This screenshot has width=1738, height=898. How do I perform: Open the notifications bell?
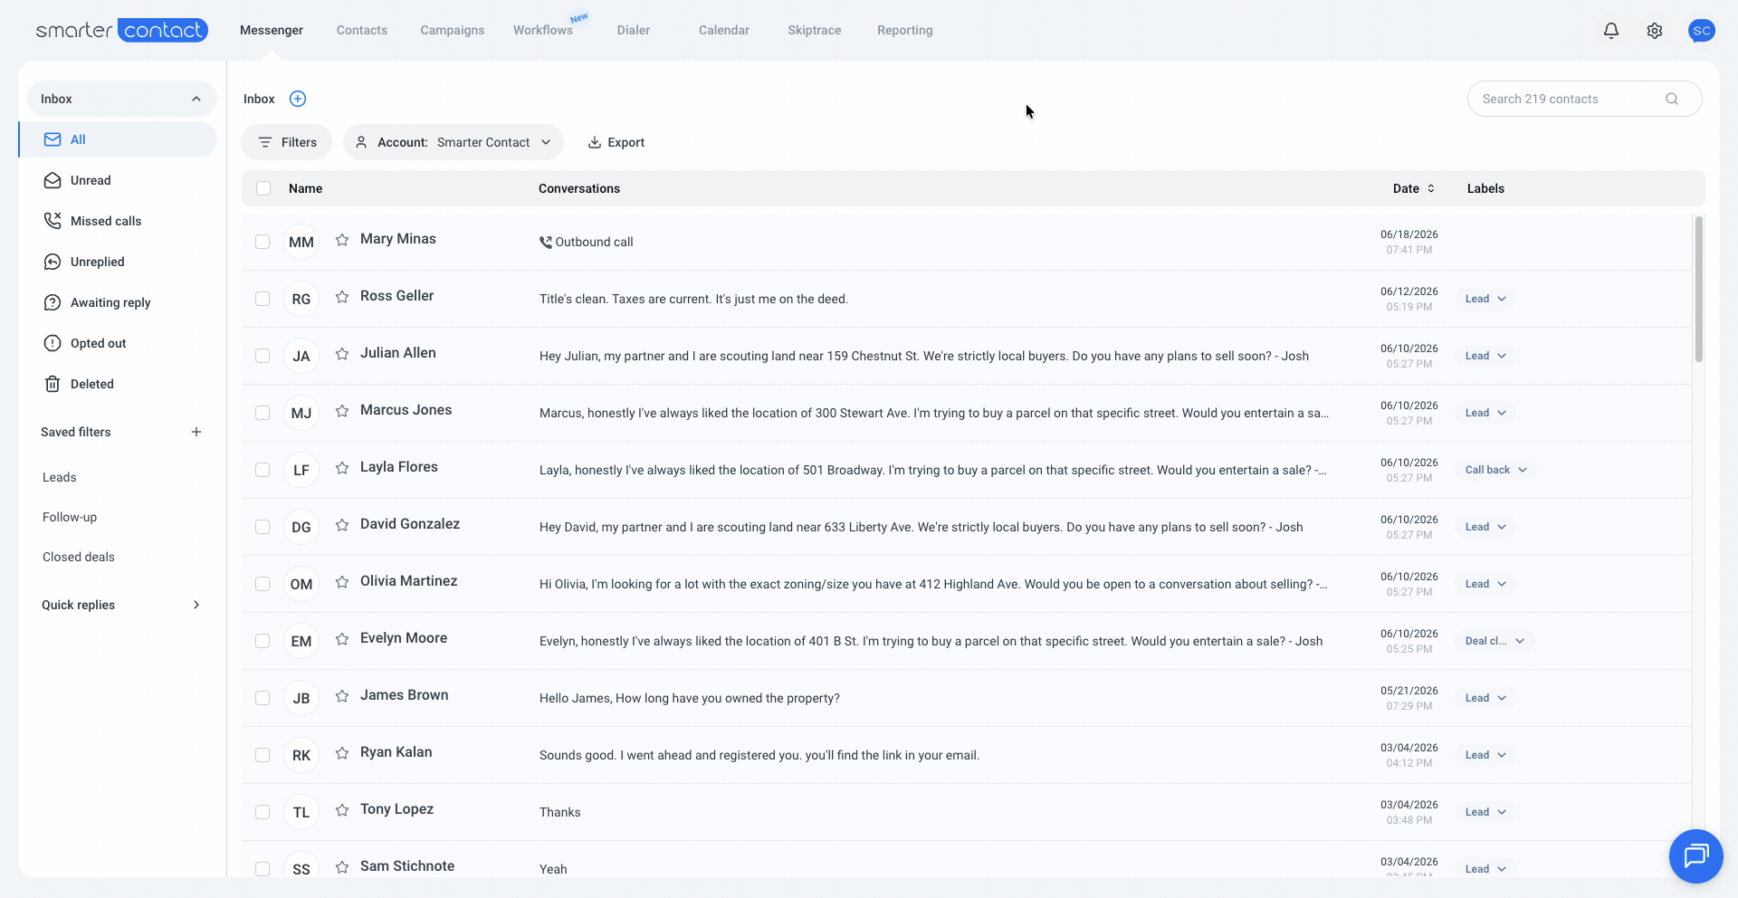pos(1611,31)
